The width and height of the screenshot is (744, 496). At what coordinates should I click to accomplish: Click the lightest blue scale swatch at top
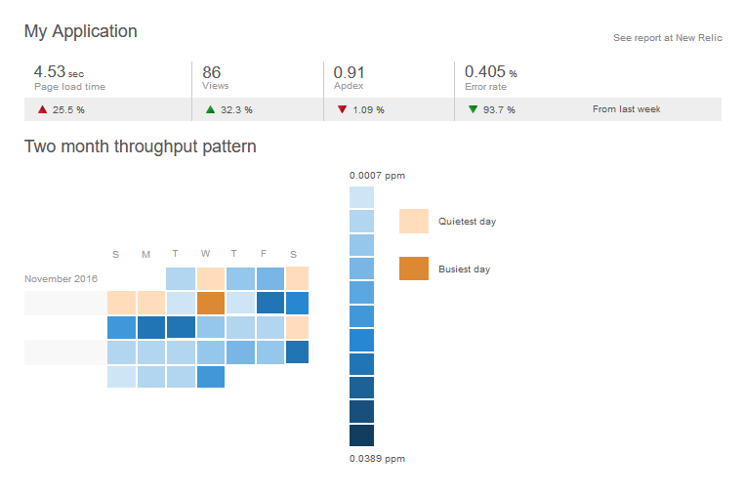coord(361,197)
